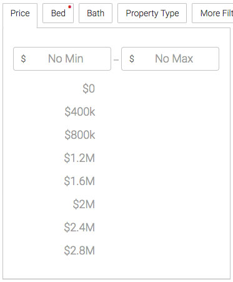
Task: Open the Bath filter dropdown
Action: 96,13
